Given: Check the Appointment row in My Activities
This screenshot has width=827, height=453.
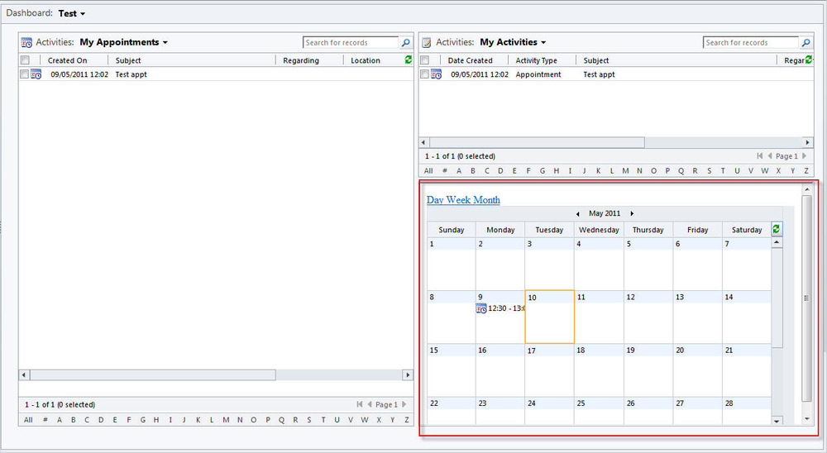Looking at the screenshot, I should tap(424, 74).
